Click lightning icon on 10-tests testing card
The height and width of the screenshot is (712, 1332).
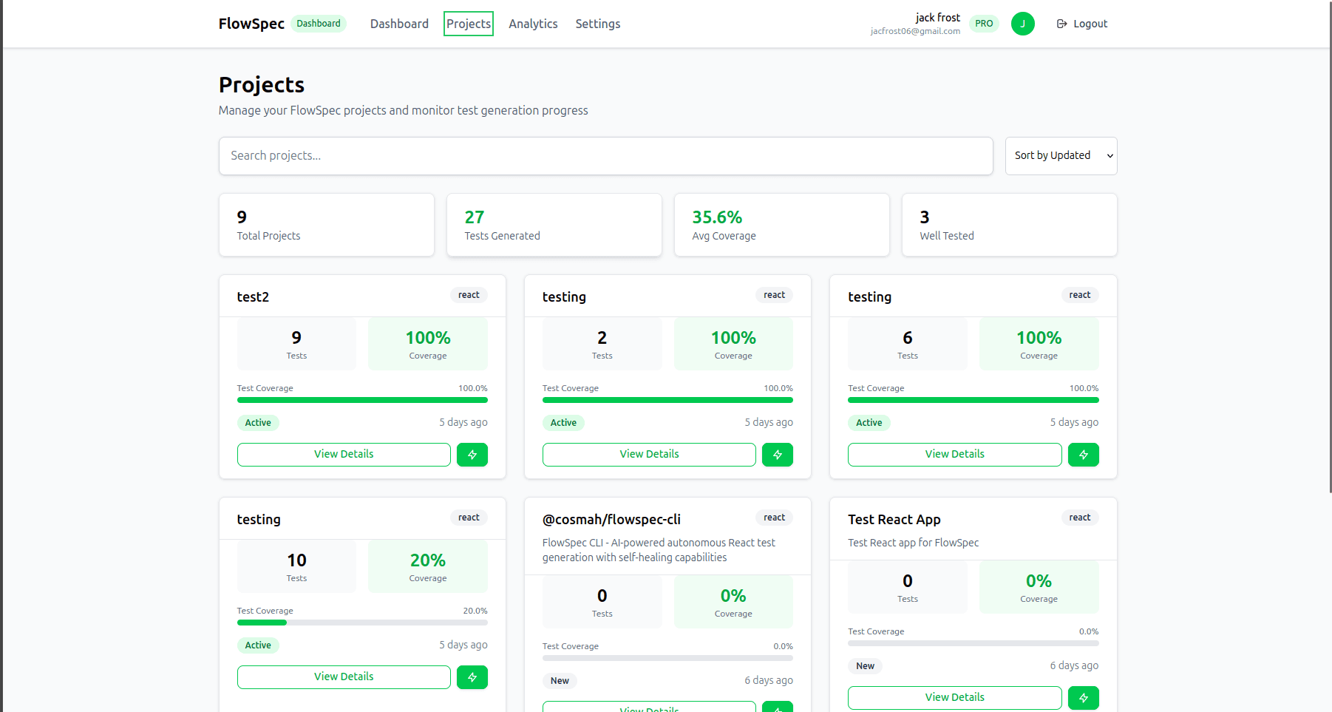(472, 677)
